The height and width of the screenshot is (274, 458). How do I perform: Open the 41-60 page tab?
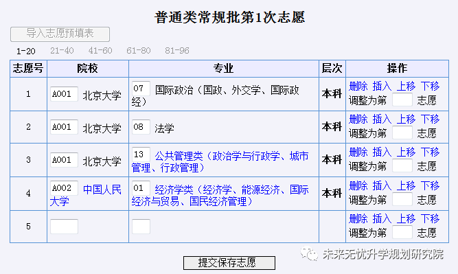100,51
